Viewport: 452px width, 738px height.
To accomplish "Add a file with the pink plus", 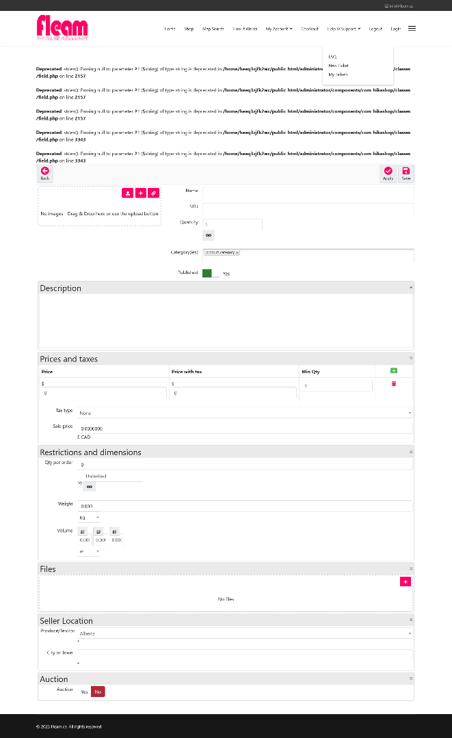I will coord(406,582).
